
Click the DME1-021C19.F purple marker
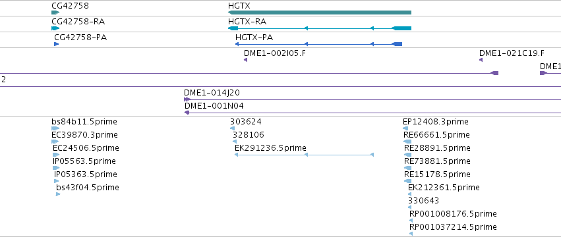pos(481,60)
